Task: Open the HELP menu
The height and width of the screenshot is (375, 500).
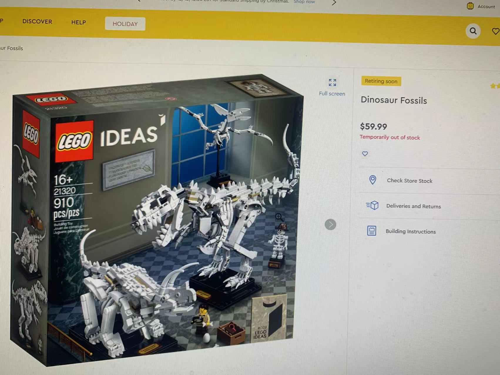Action: point(78,22)
